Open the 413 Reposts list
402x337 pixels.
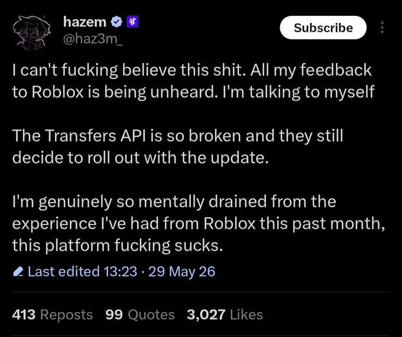click(52, 315)
